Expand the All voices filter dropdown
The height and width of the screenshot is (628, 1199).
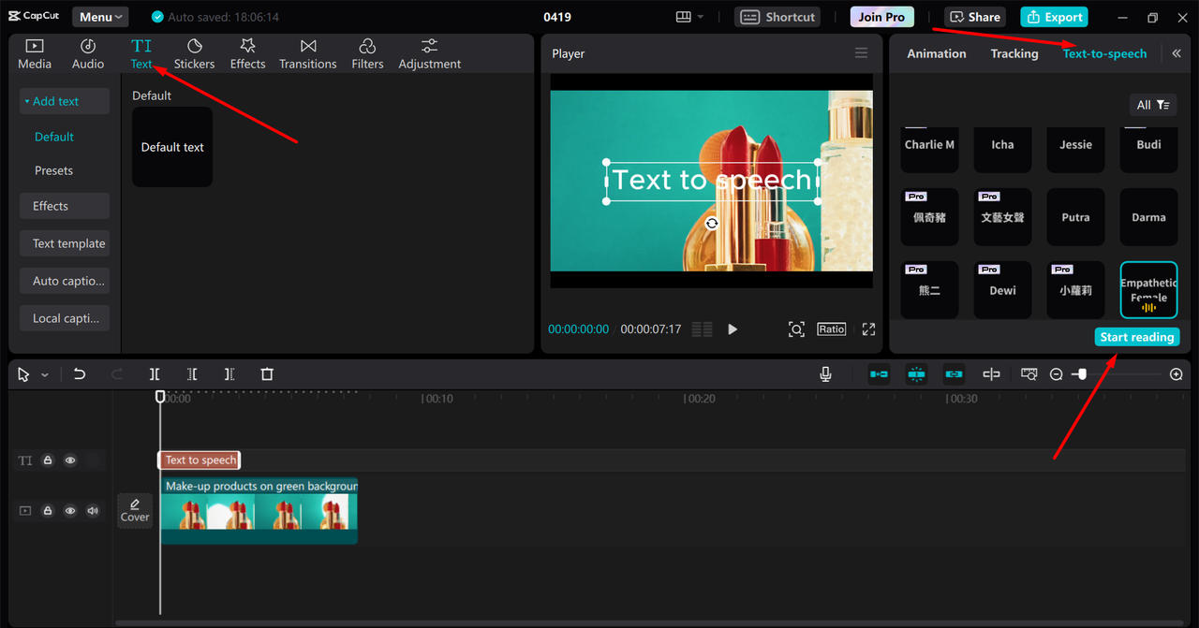[x=1152, y=105]
